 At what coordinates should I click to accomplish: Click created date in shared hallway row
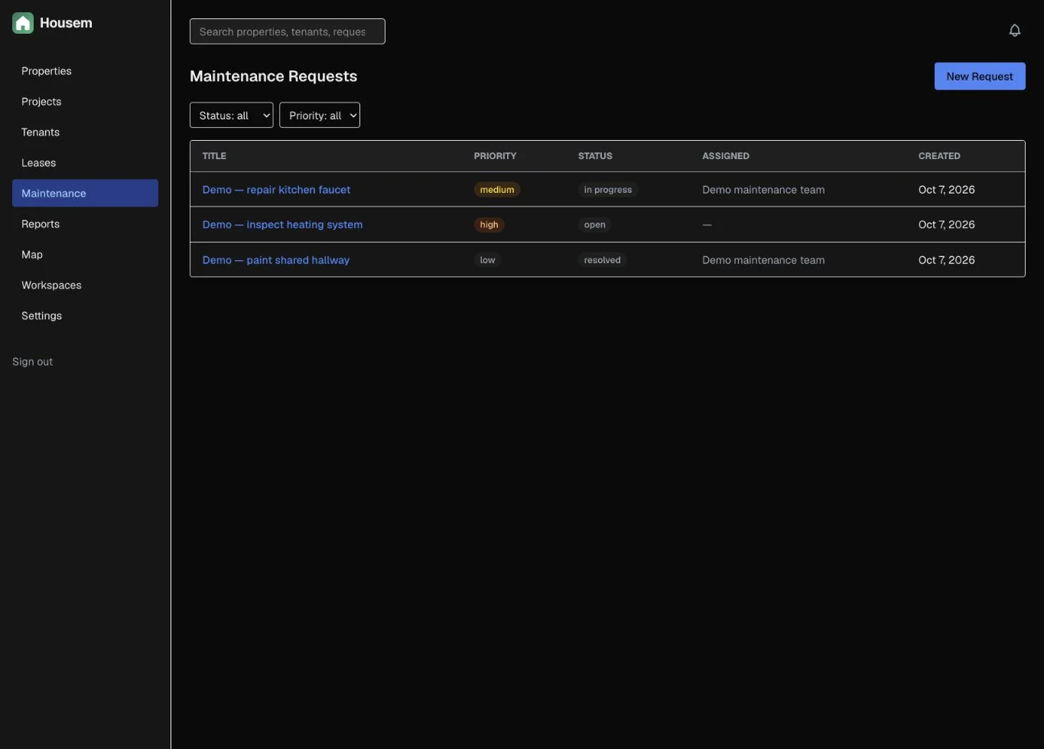coord(947,260)
